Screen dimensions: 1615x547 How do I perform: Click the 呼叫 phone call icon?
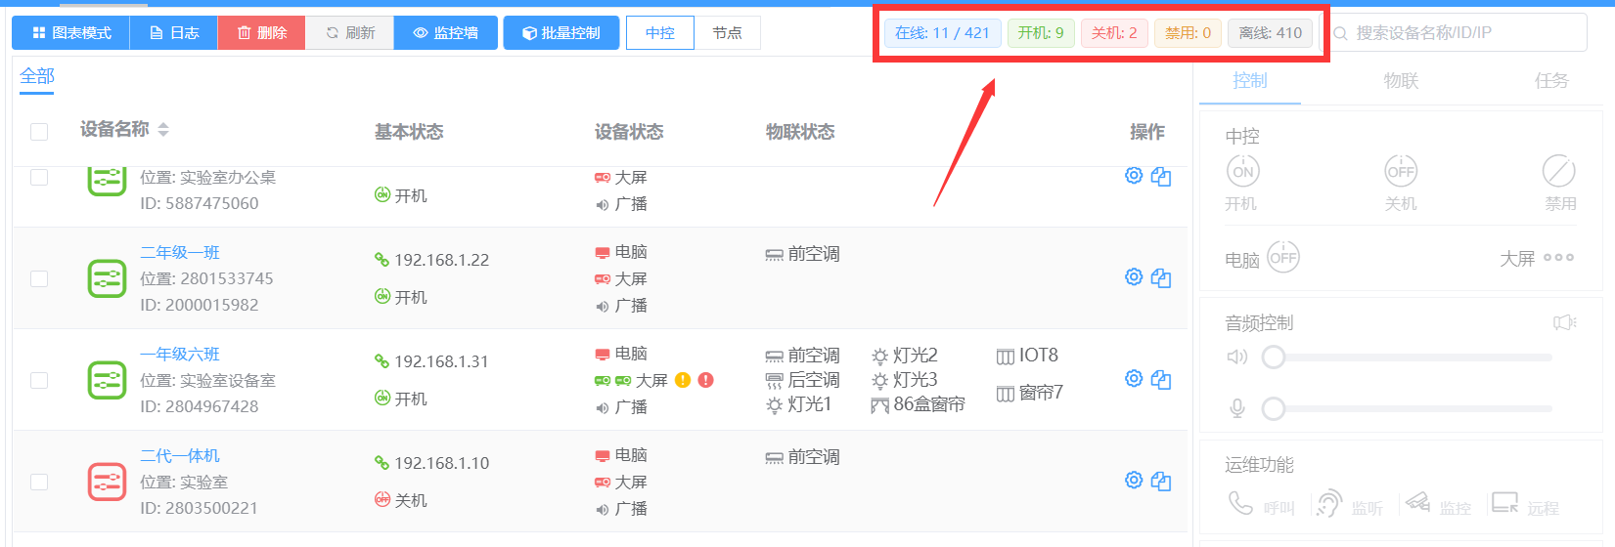coord(1240,504)
